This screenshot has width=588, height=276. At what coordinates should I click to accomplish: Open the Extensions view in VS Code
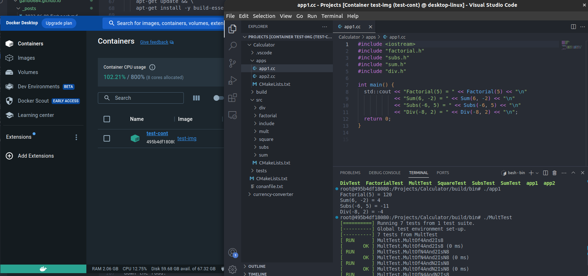point(233,98)
